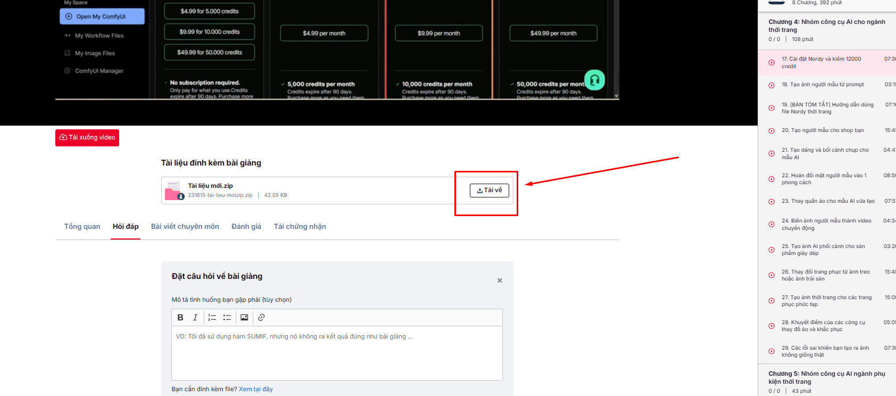The width and height of the screenshot is (896, 396).
Task: Click the Tải về download button
Action: tap(490, 191)
